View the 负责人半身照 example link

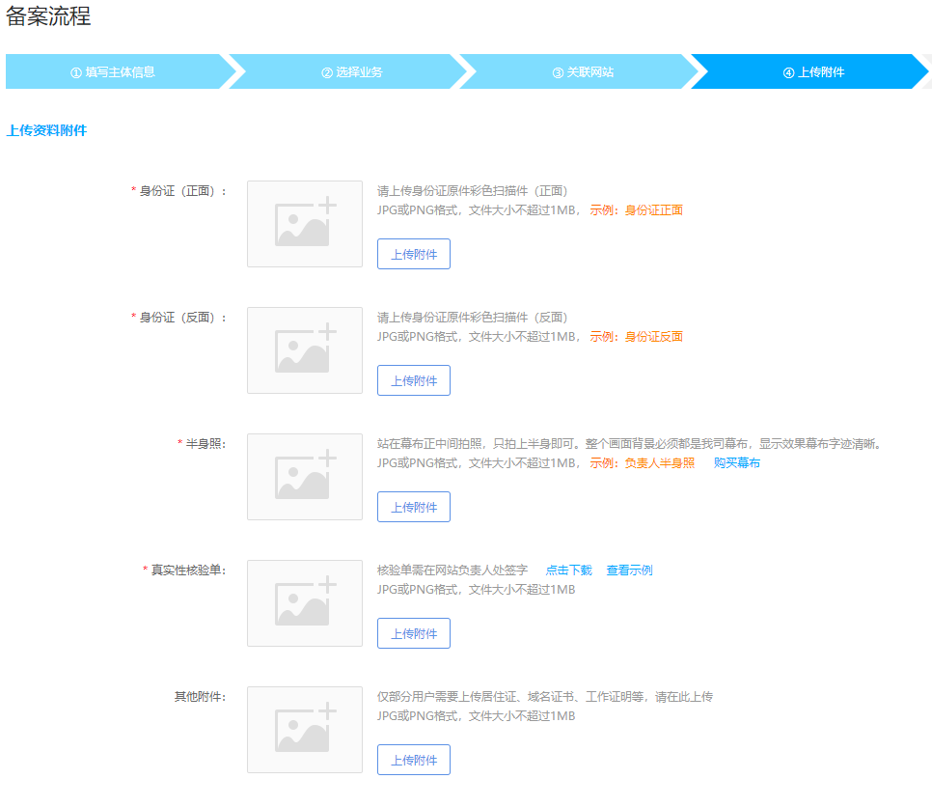(659, 463)
